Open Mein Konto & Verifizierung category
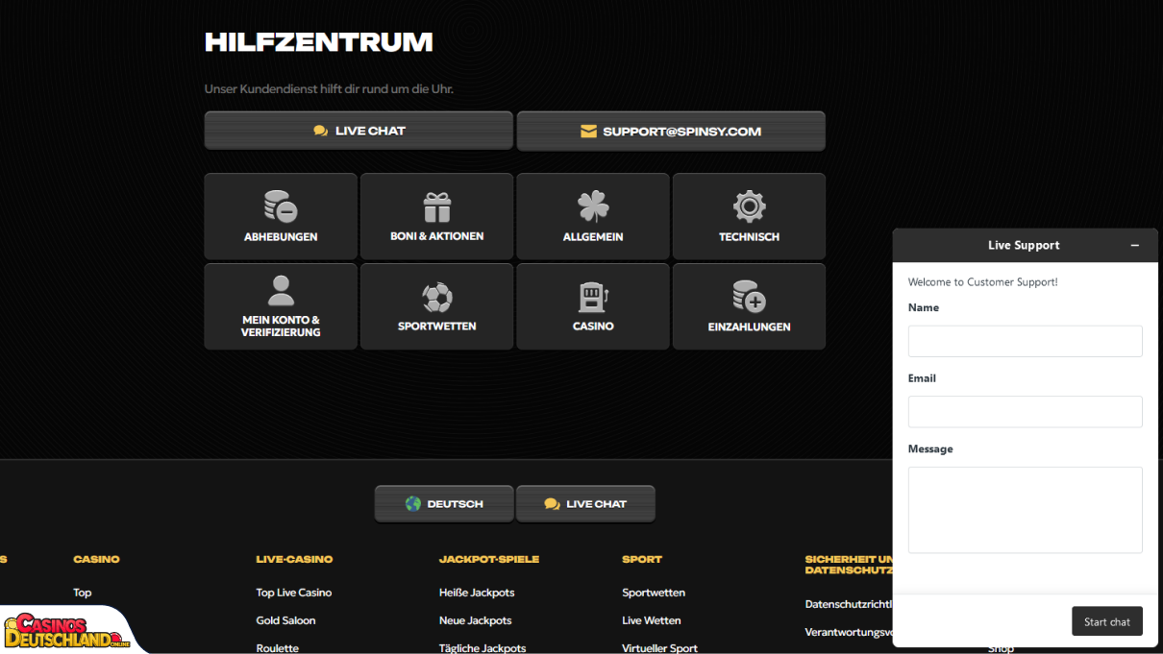Screen dimensions: 1163x654 click(281, 306)
